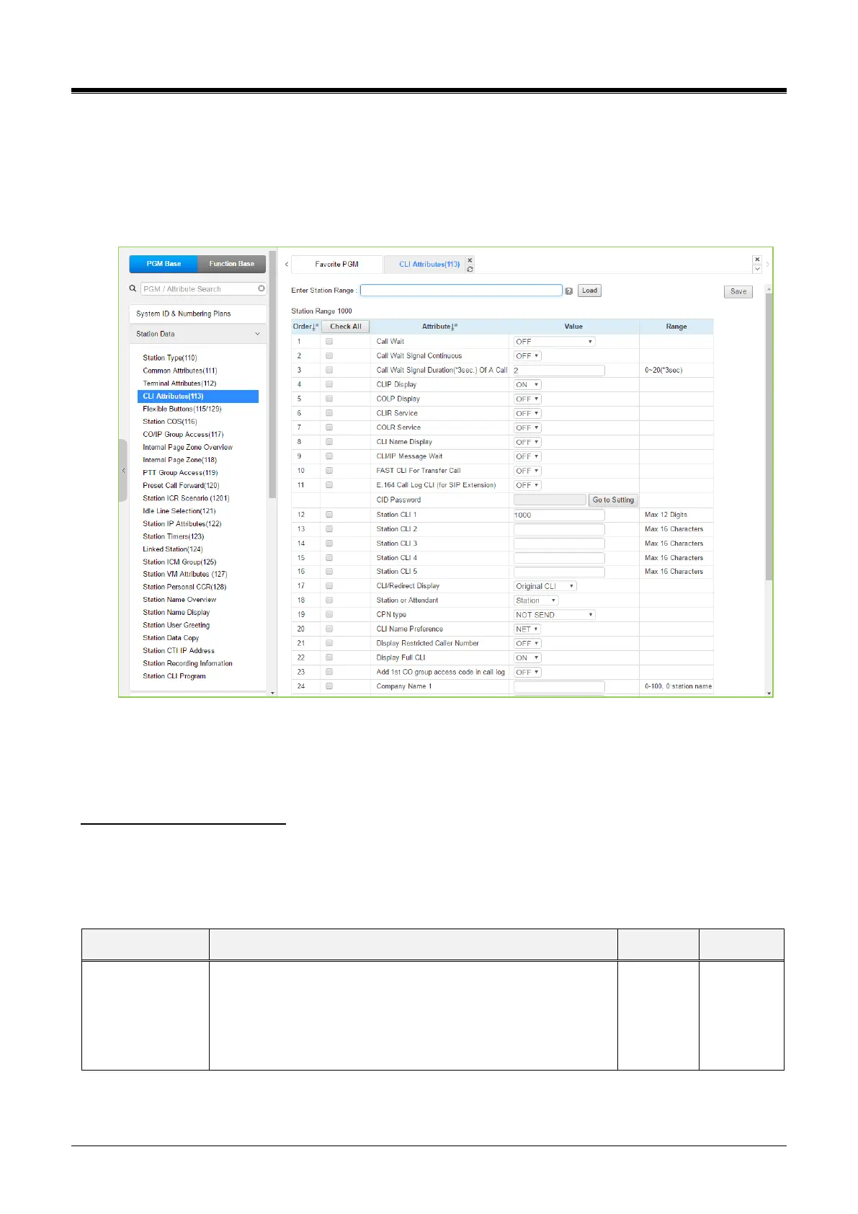Tick the Station or Attendant checkbox

point(329,600)
